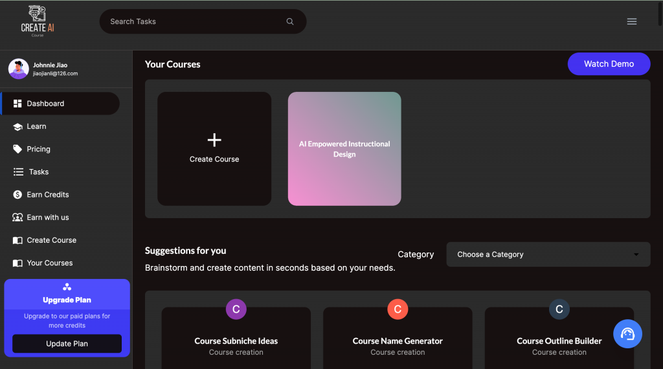Click 'Course creation' under Course Name Generator

(x=398, y=352)
